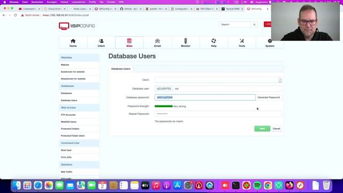Open App Store from the dock
Image resolution: width=343 pixels, height=193 pixels.
[177, 185]
